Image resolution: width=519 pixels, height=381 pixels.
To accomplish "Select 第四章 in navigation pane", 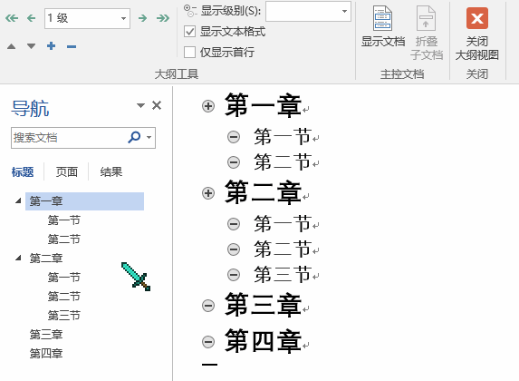I will click(x=46, y=354).
